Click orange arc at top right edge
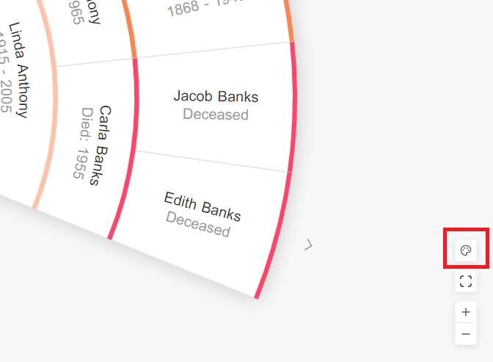 point(289,21)
